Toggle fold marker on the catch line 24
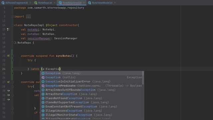 coord(13,69)
